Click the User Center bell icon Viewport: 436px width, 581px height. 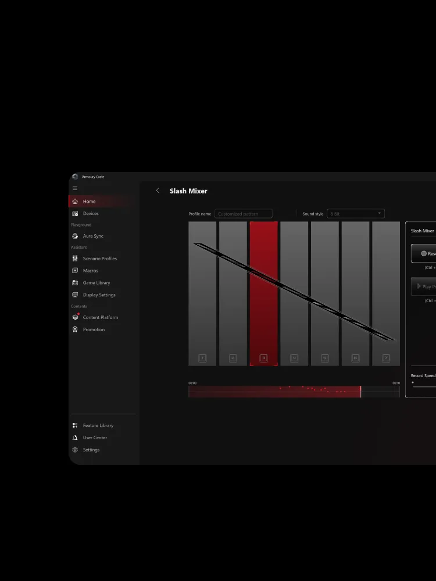75,437
